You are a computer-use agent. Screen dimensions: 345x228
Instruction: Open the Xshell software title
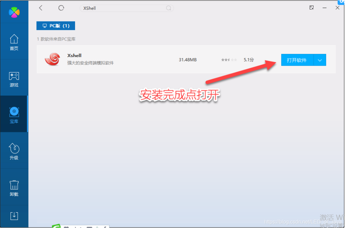tap(74, 55)
